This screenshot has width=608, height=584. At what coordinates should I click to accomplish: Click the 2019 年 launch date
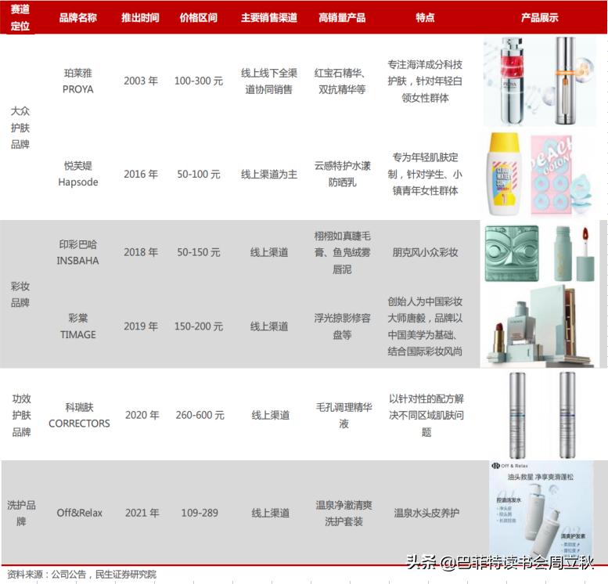coord(141,326)
